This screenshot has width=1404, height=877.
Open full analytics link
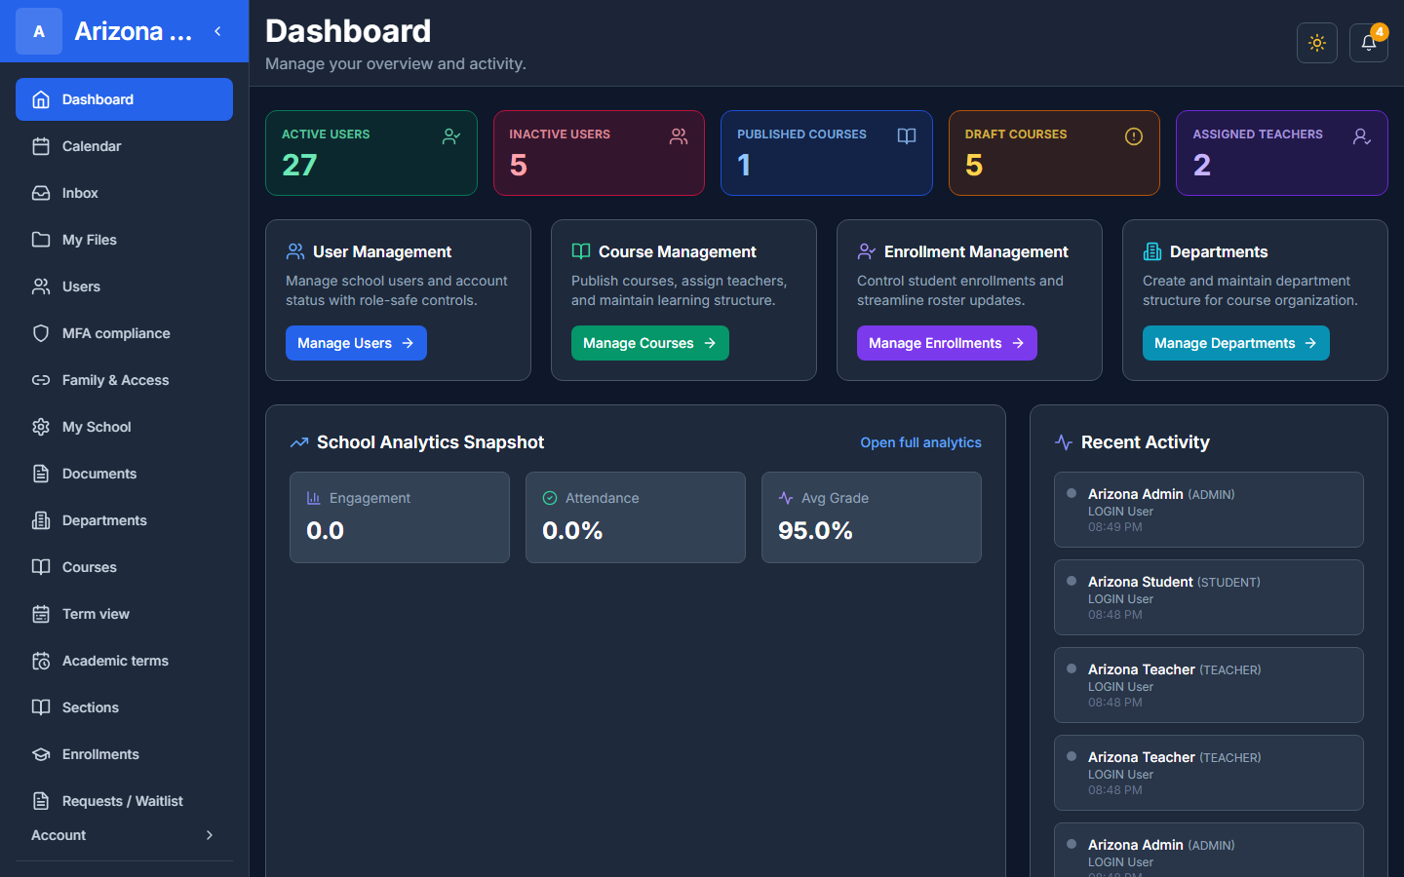(x=920, y=442)
